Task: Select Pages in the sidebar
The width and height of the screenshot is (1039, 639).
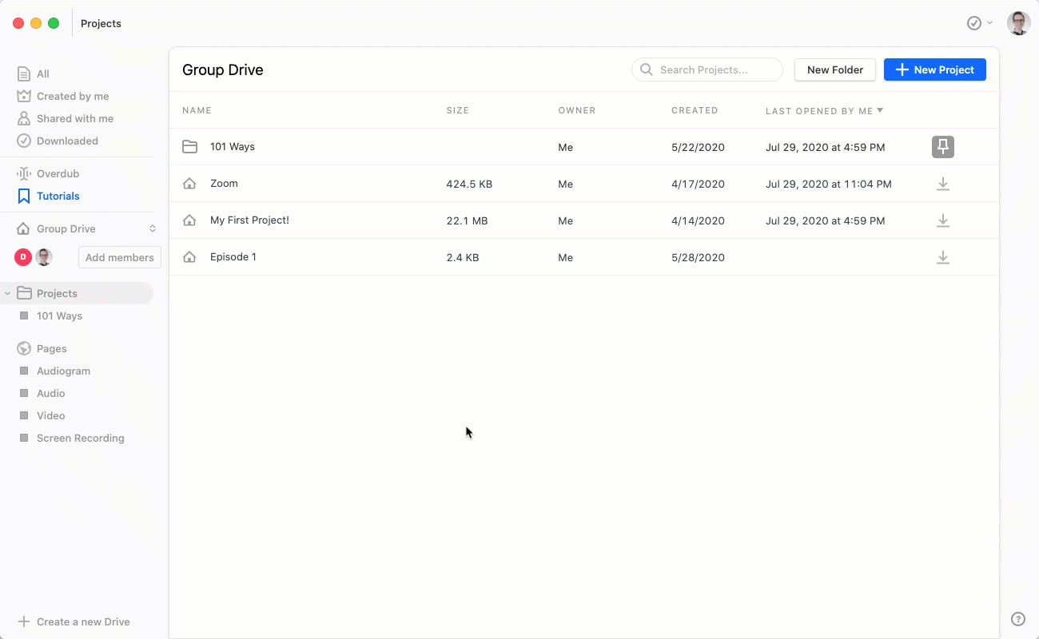Action: [x=52, y=348]
